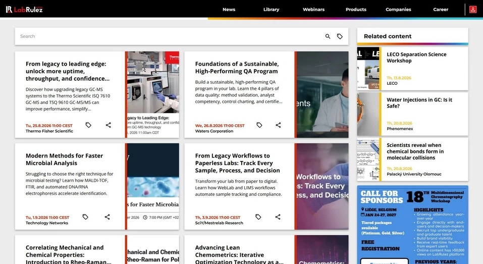Click tag icon on Waters Corporation card
Viewport: 483px width, 264px height.
click(x=259, y=125)
